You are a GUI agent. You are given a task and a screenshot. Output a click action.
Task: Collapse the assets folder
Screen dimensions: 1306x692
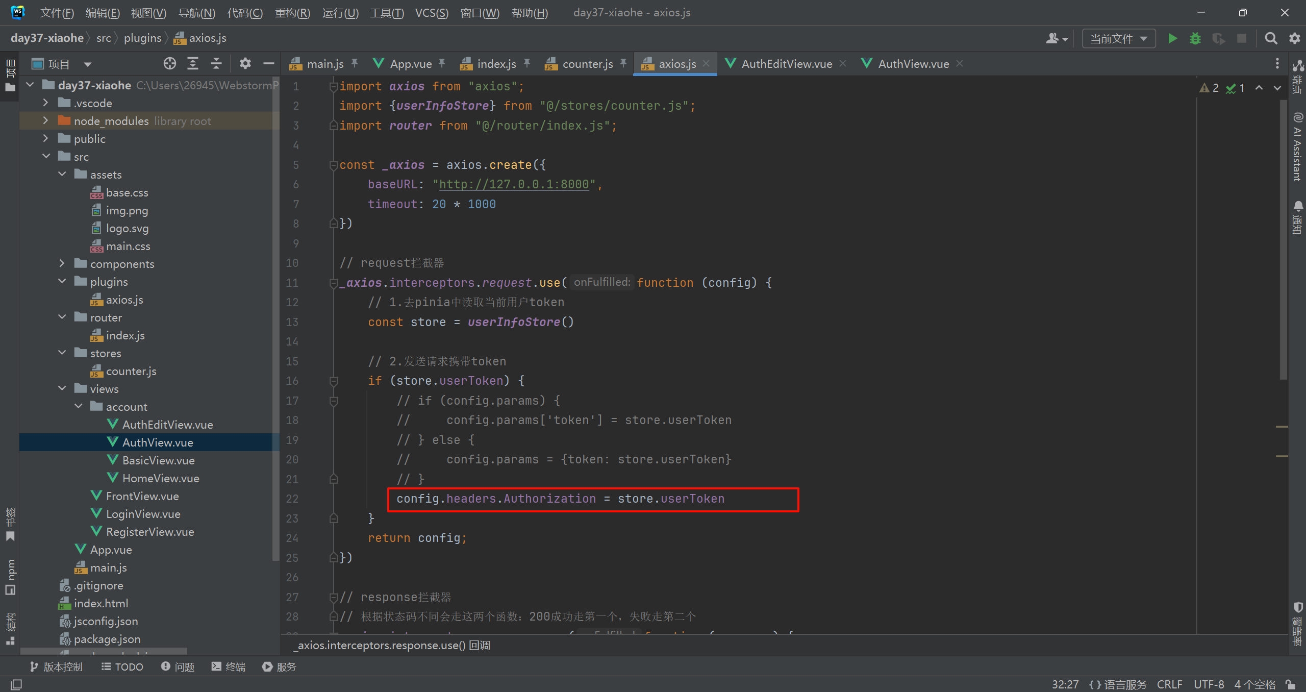(x=62, y=174)
